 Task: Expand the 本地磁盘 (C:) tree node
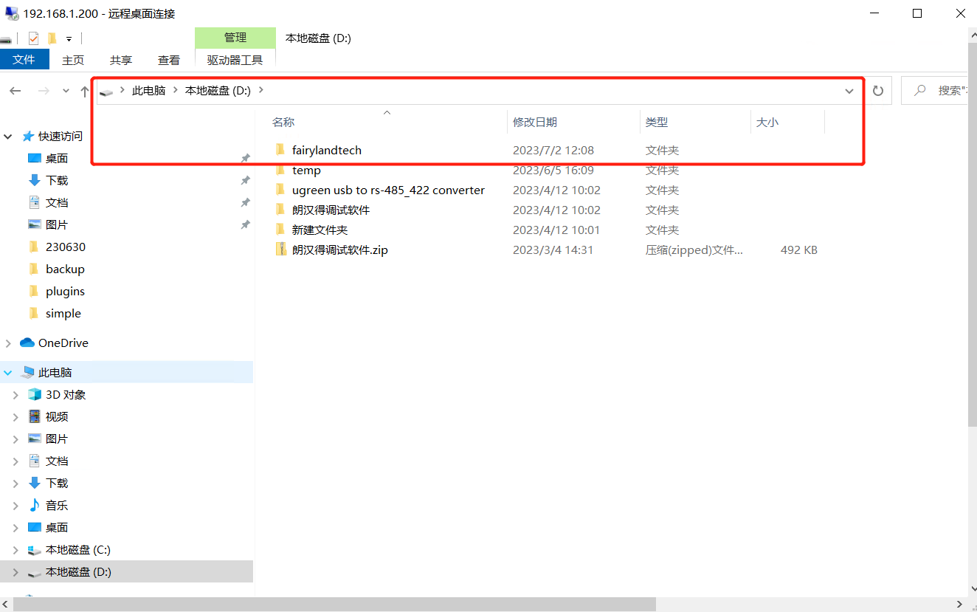click(15, 550)
